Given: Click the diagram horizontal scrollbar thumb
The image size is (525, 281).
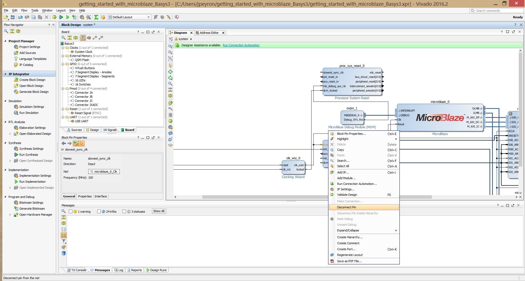Looking at the screenshot, I should coord(317,197).
